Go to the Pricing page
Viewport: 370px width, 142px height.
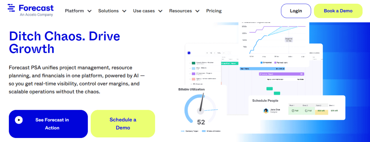tap(214, 11)
